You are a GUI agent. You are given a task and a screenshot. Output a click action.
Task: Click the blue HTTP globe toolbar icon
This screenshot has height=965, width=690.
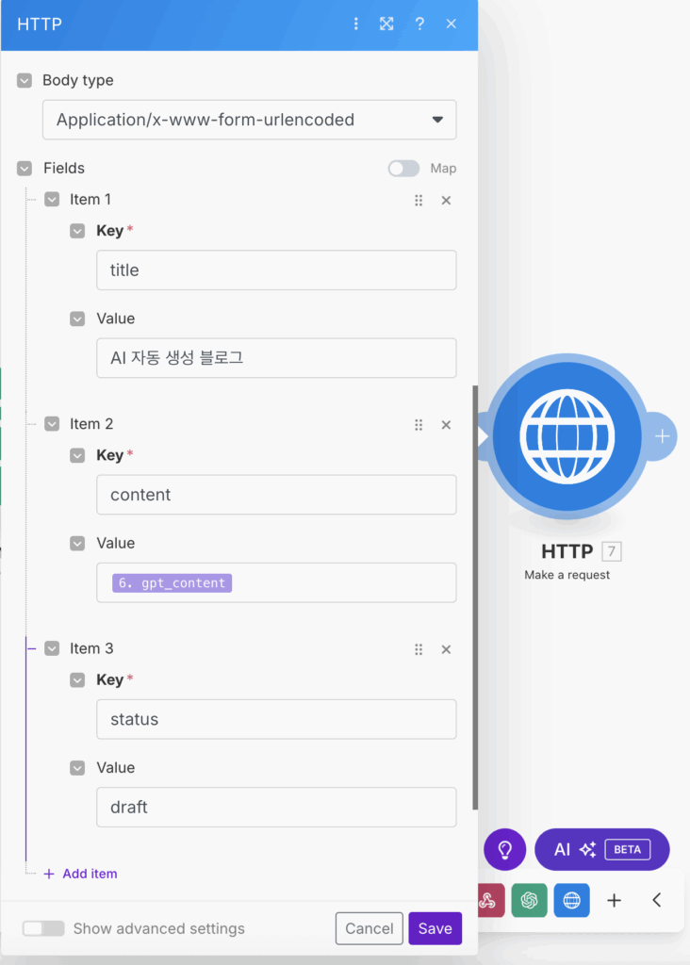(x=571, y=900)
